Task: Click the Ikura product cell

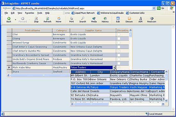Action: click(x=32, y=72)
